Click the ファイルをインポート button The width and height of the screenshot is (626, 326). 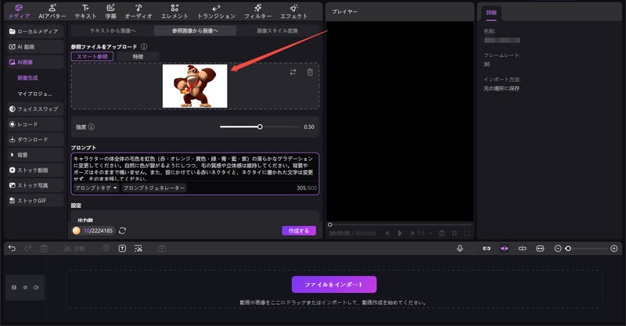334,285
